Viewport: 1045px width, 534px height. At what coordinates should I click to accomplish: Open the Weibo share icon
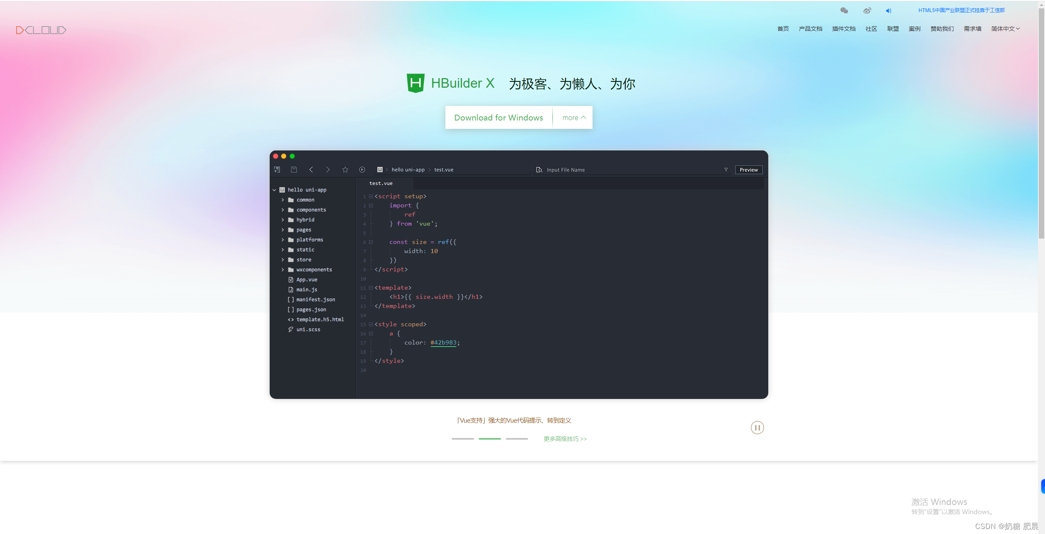pyautogui.click(x=867, y=10)
